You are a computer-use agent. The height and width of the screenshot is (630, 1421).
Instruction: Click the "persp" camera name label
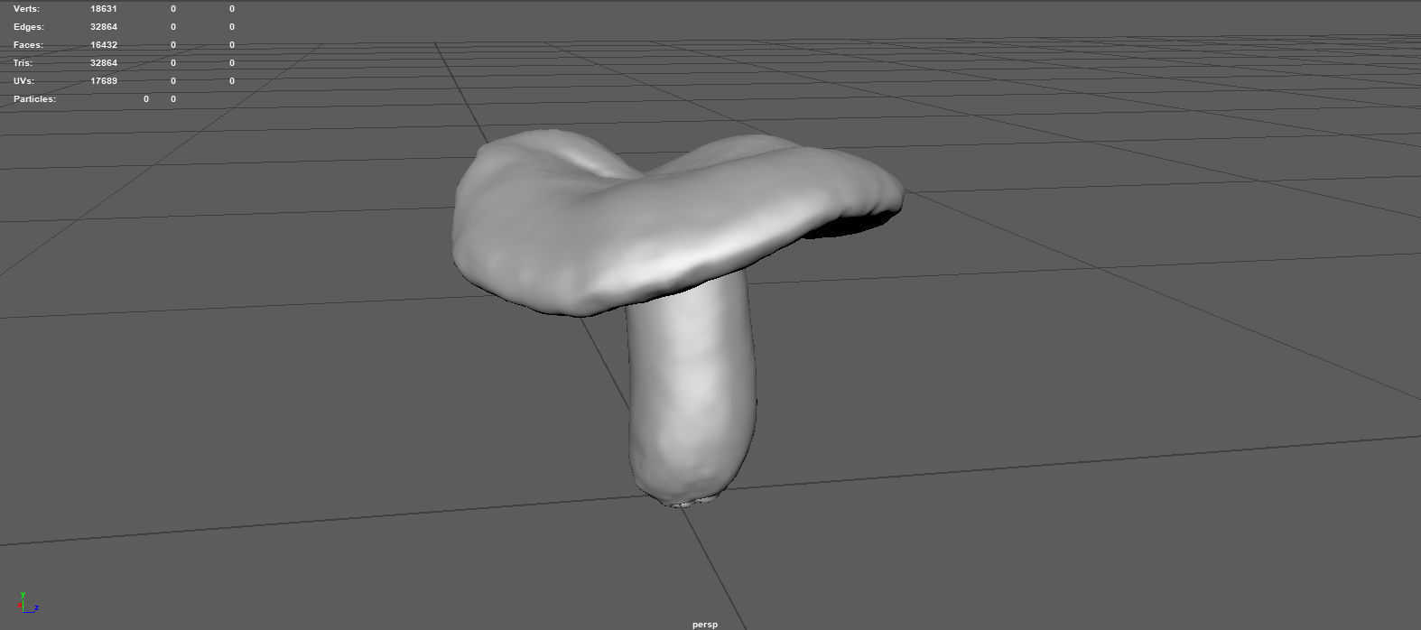point(705,624)
